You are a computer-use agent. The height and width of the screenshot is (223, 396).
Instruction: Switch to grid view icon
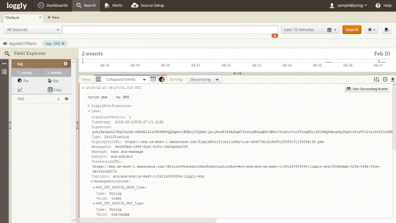click(x=153, y=79)
